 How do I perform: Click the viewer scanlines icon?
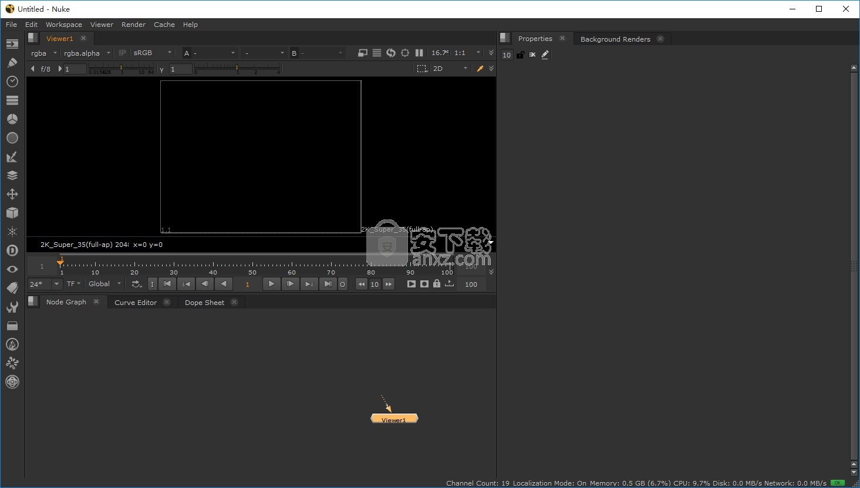pos(377,53)
